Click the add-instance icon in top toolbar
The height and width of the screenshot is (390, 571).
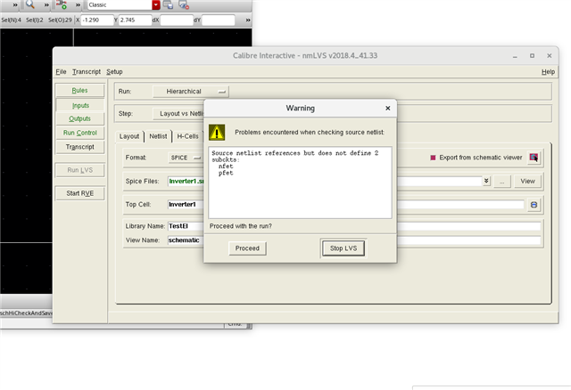click(61, 5)
